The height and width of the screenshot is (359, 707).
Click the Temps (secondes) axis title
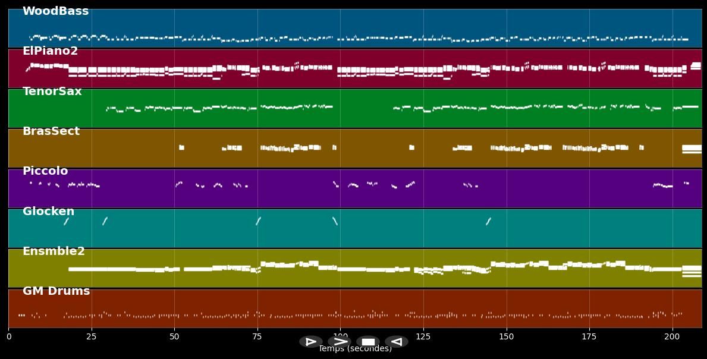(355, 349)
